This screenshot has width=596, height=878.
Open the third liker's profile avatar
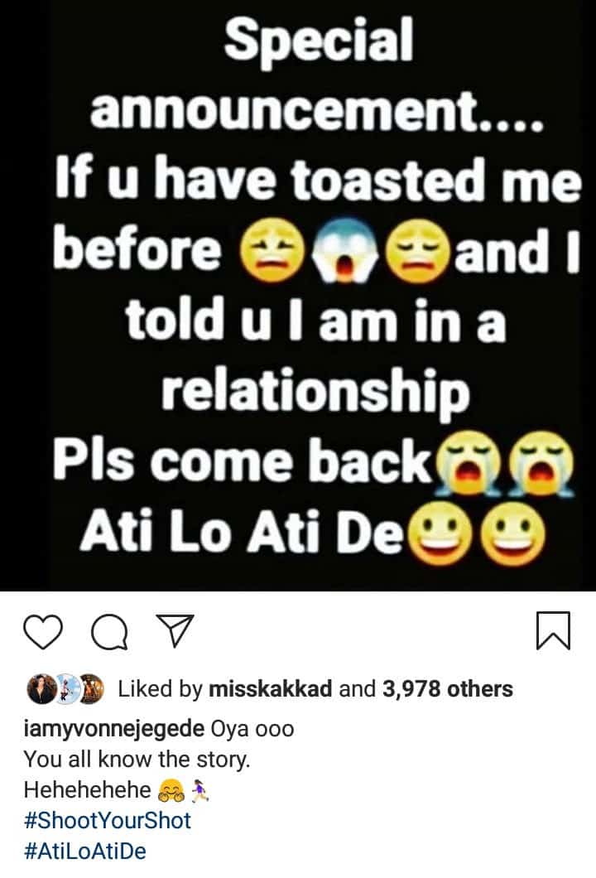[91, 689]
